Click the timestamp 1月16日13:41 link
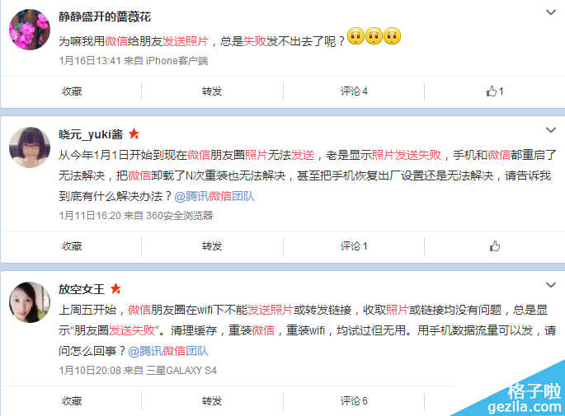 pyautogui.click(x=90, y=60)
